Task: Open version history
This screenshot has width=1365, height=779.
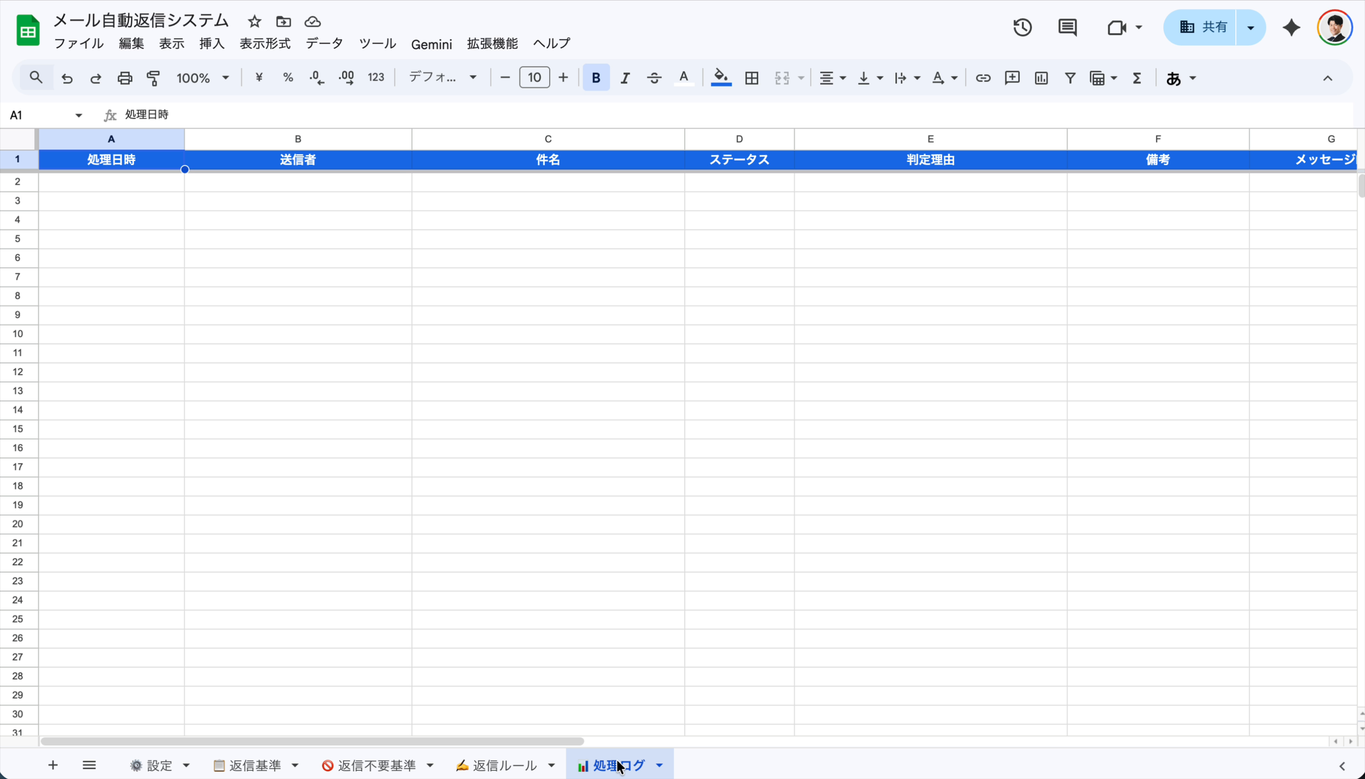Action: [1022, 27]
